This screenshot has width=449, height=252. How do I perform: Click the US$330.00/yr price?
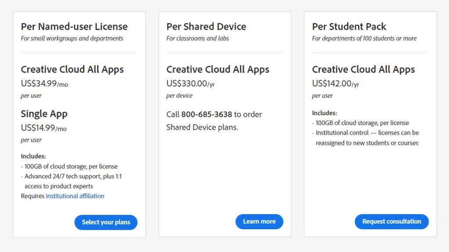pos(190,84)
